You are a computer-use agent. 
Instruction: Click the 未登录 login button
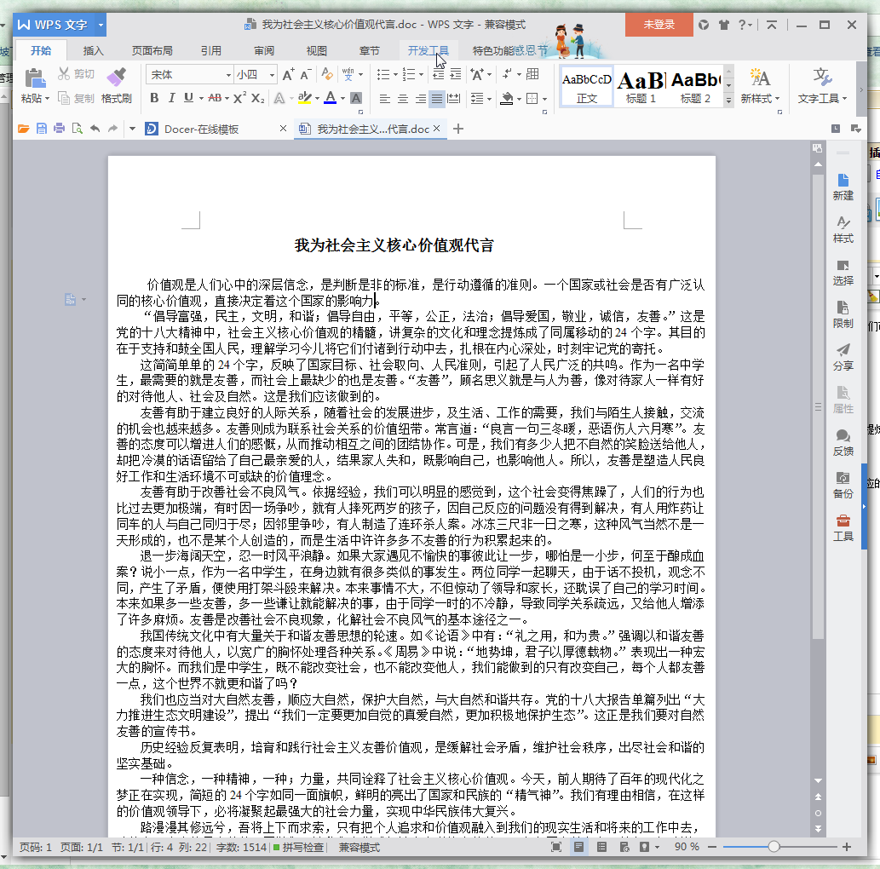click(x=658, y=26)
